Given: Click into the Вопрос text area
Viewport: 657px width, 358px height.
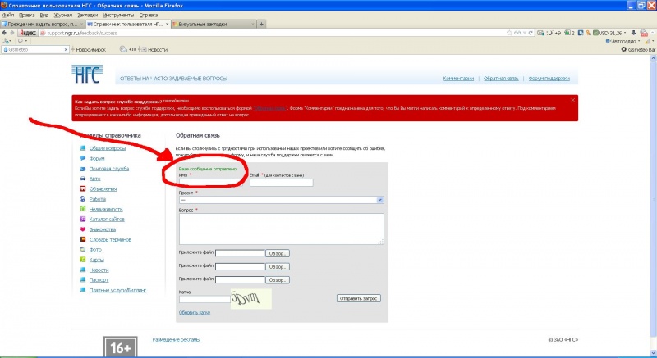Looking at the screenshot, I should [281, 229].
